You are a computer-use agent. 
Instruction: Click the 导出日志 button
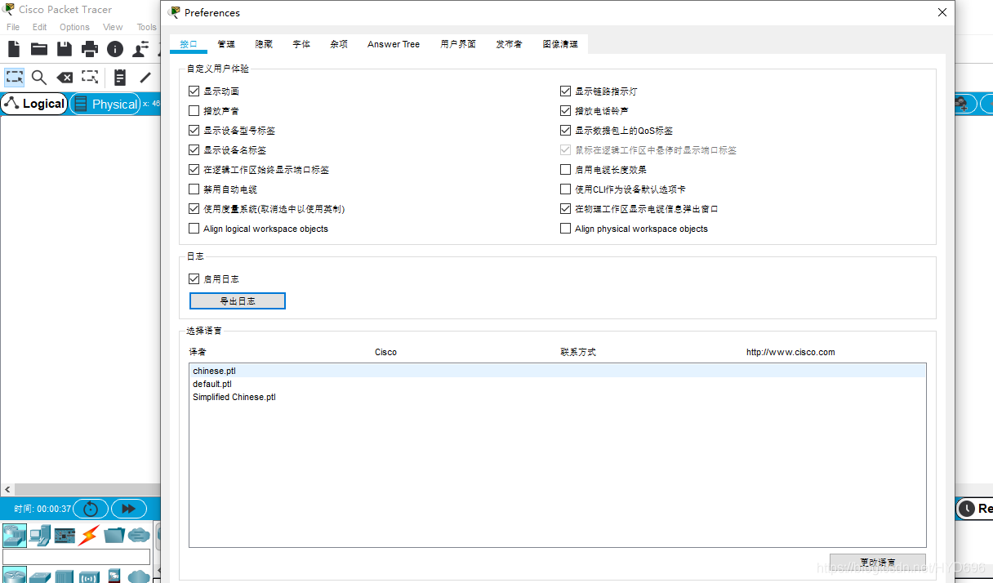[x=238, y=301]
